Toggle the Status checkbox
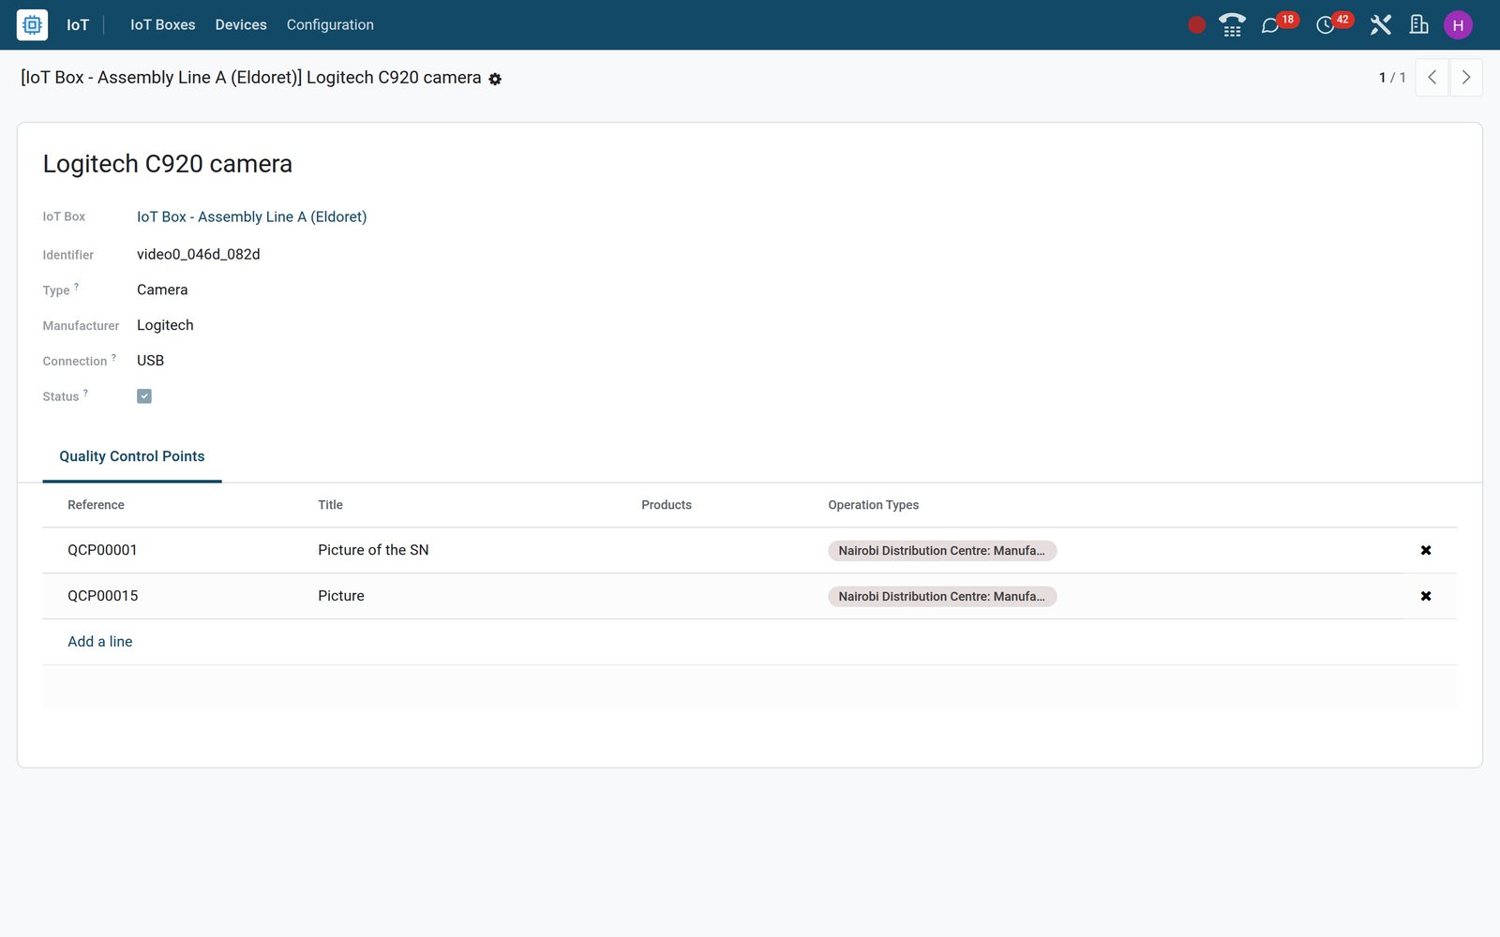 (x=144, y=396)
